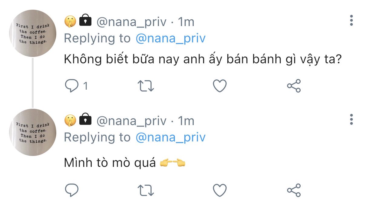Screen dimensions: 376x202
Task: Open author handle @nana_priv on second tweet
Action: pos(131,121)
